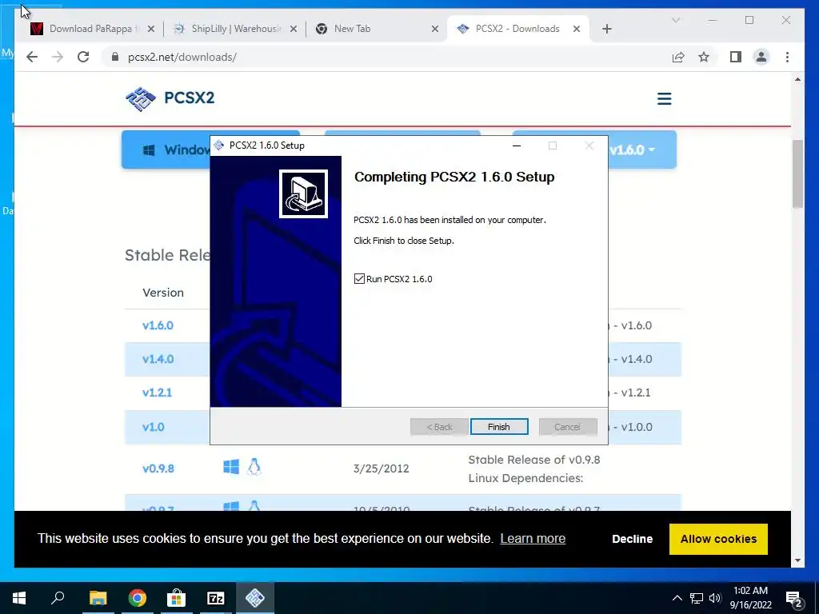The height and width of the screenshot is (614, 819).
Task: Toggle Chrome side panel icon
Action: 736,57
